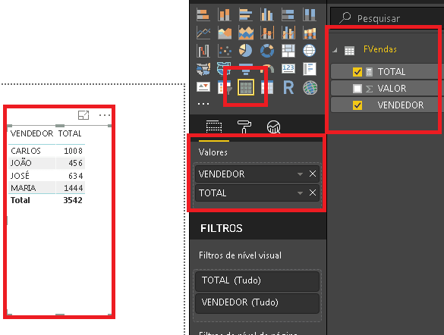Select the JOÃO row cell
Viewport: 444px width, 335px height.
pos(21,163)
